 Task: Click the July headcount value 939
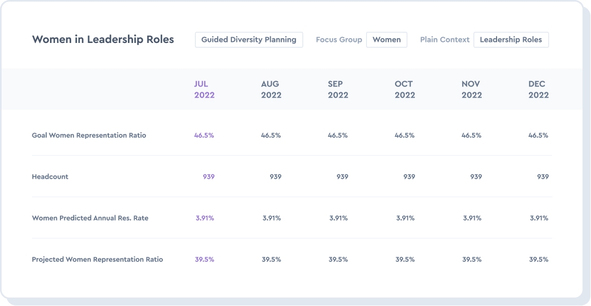coord(208,177)
